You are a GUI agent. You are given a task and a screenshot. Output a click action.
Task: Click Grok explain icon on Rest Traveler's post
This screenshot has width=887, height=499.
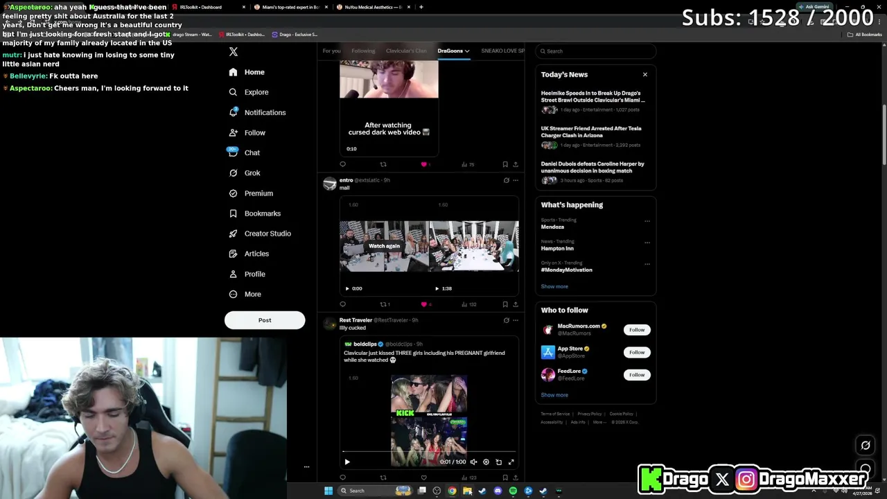coord(506,320)
